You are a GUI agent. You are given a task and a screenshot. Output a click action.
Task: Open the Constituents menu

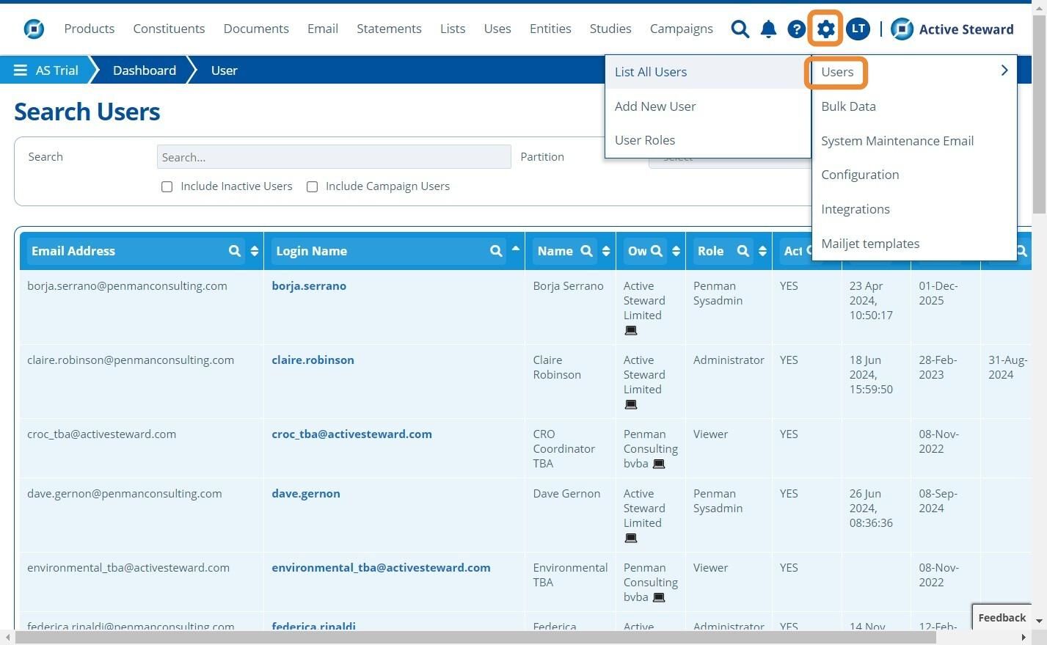(x=169, y=29)
